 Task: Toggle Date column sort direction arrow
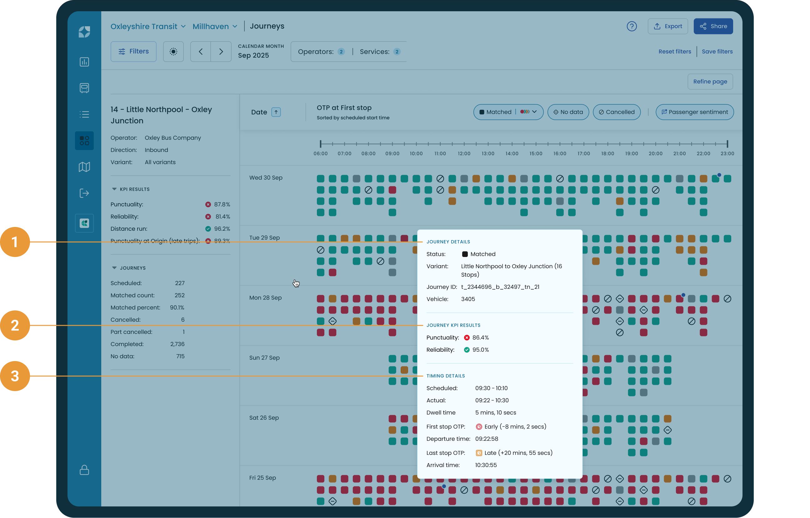click(276, 112)
